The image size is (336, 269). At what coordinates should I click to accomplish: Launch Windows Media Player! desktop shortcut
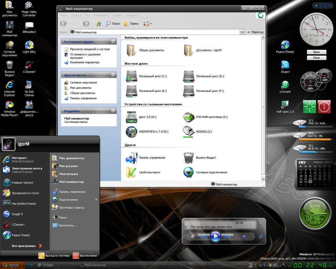click(x=10, y=108)
